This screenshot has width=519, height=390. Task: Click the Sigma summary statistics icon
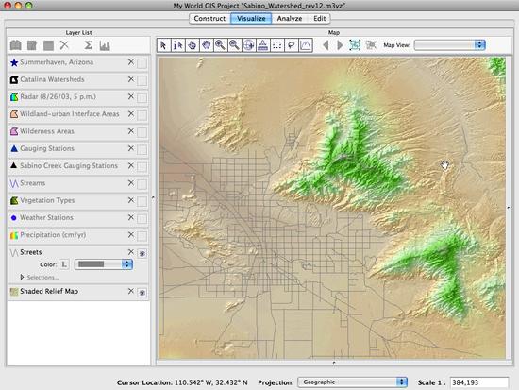(x=88, y=45)
